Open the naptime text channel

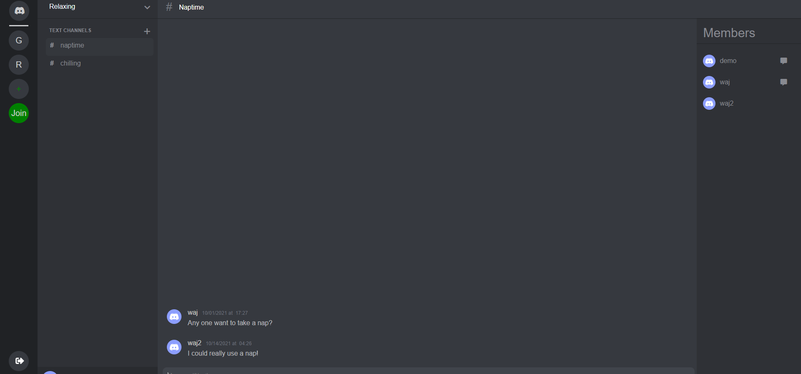coord(100,45)
